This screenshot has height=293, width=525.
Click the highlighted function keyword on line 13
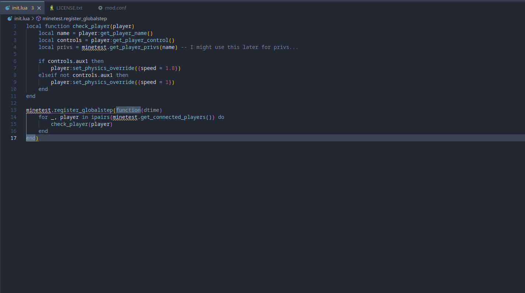pyautogui.click(x=128, y=110)
